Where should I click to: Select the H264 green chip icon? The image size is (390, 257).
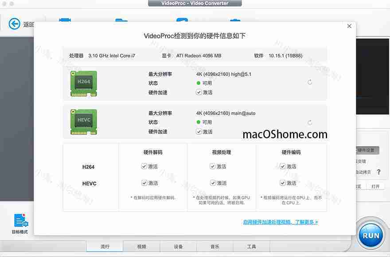pyautogui.click(x=83, y=82)
